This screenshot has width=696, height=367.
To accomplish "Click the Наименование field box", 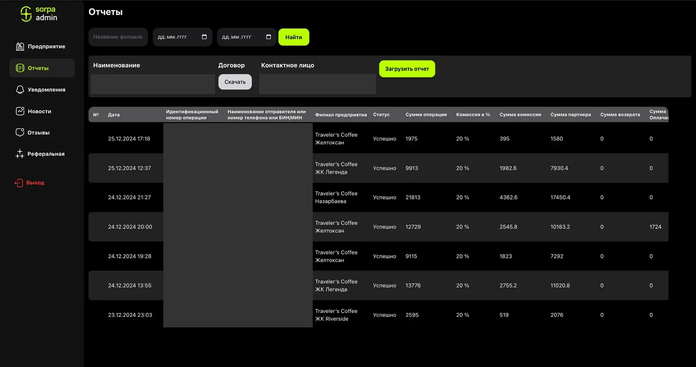I will click(x=153, y=84).
